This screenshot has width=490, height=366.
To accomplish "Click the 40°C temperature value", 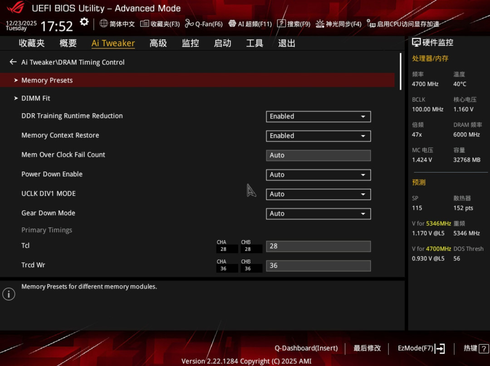I will [x=460, y=84].
